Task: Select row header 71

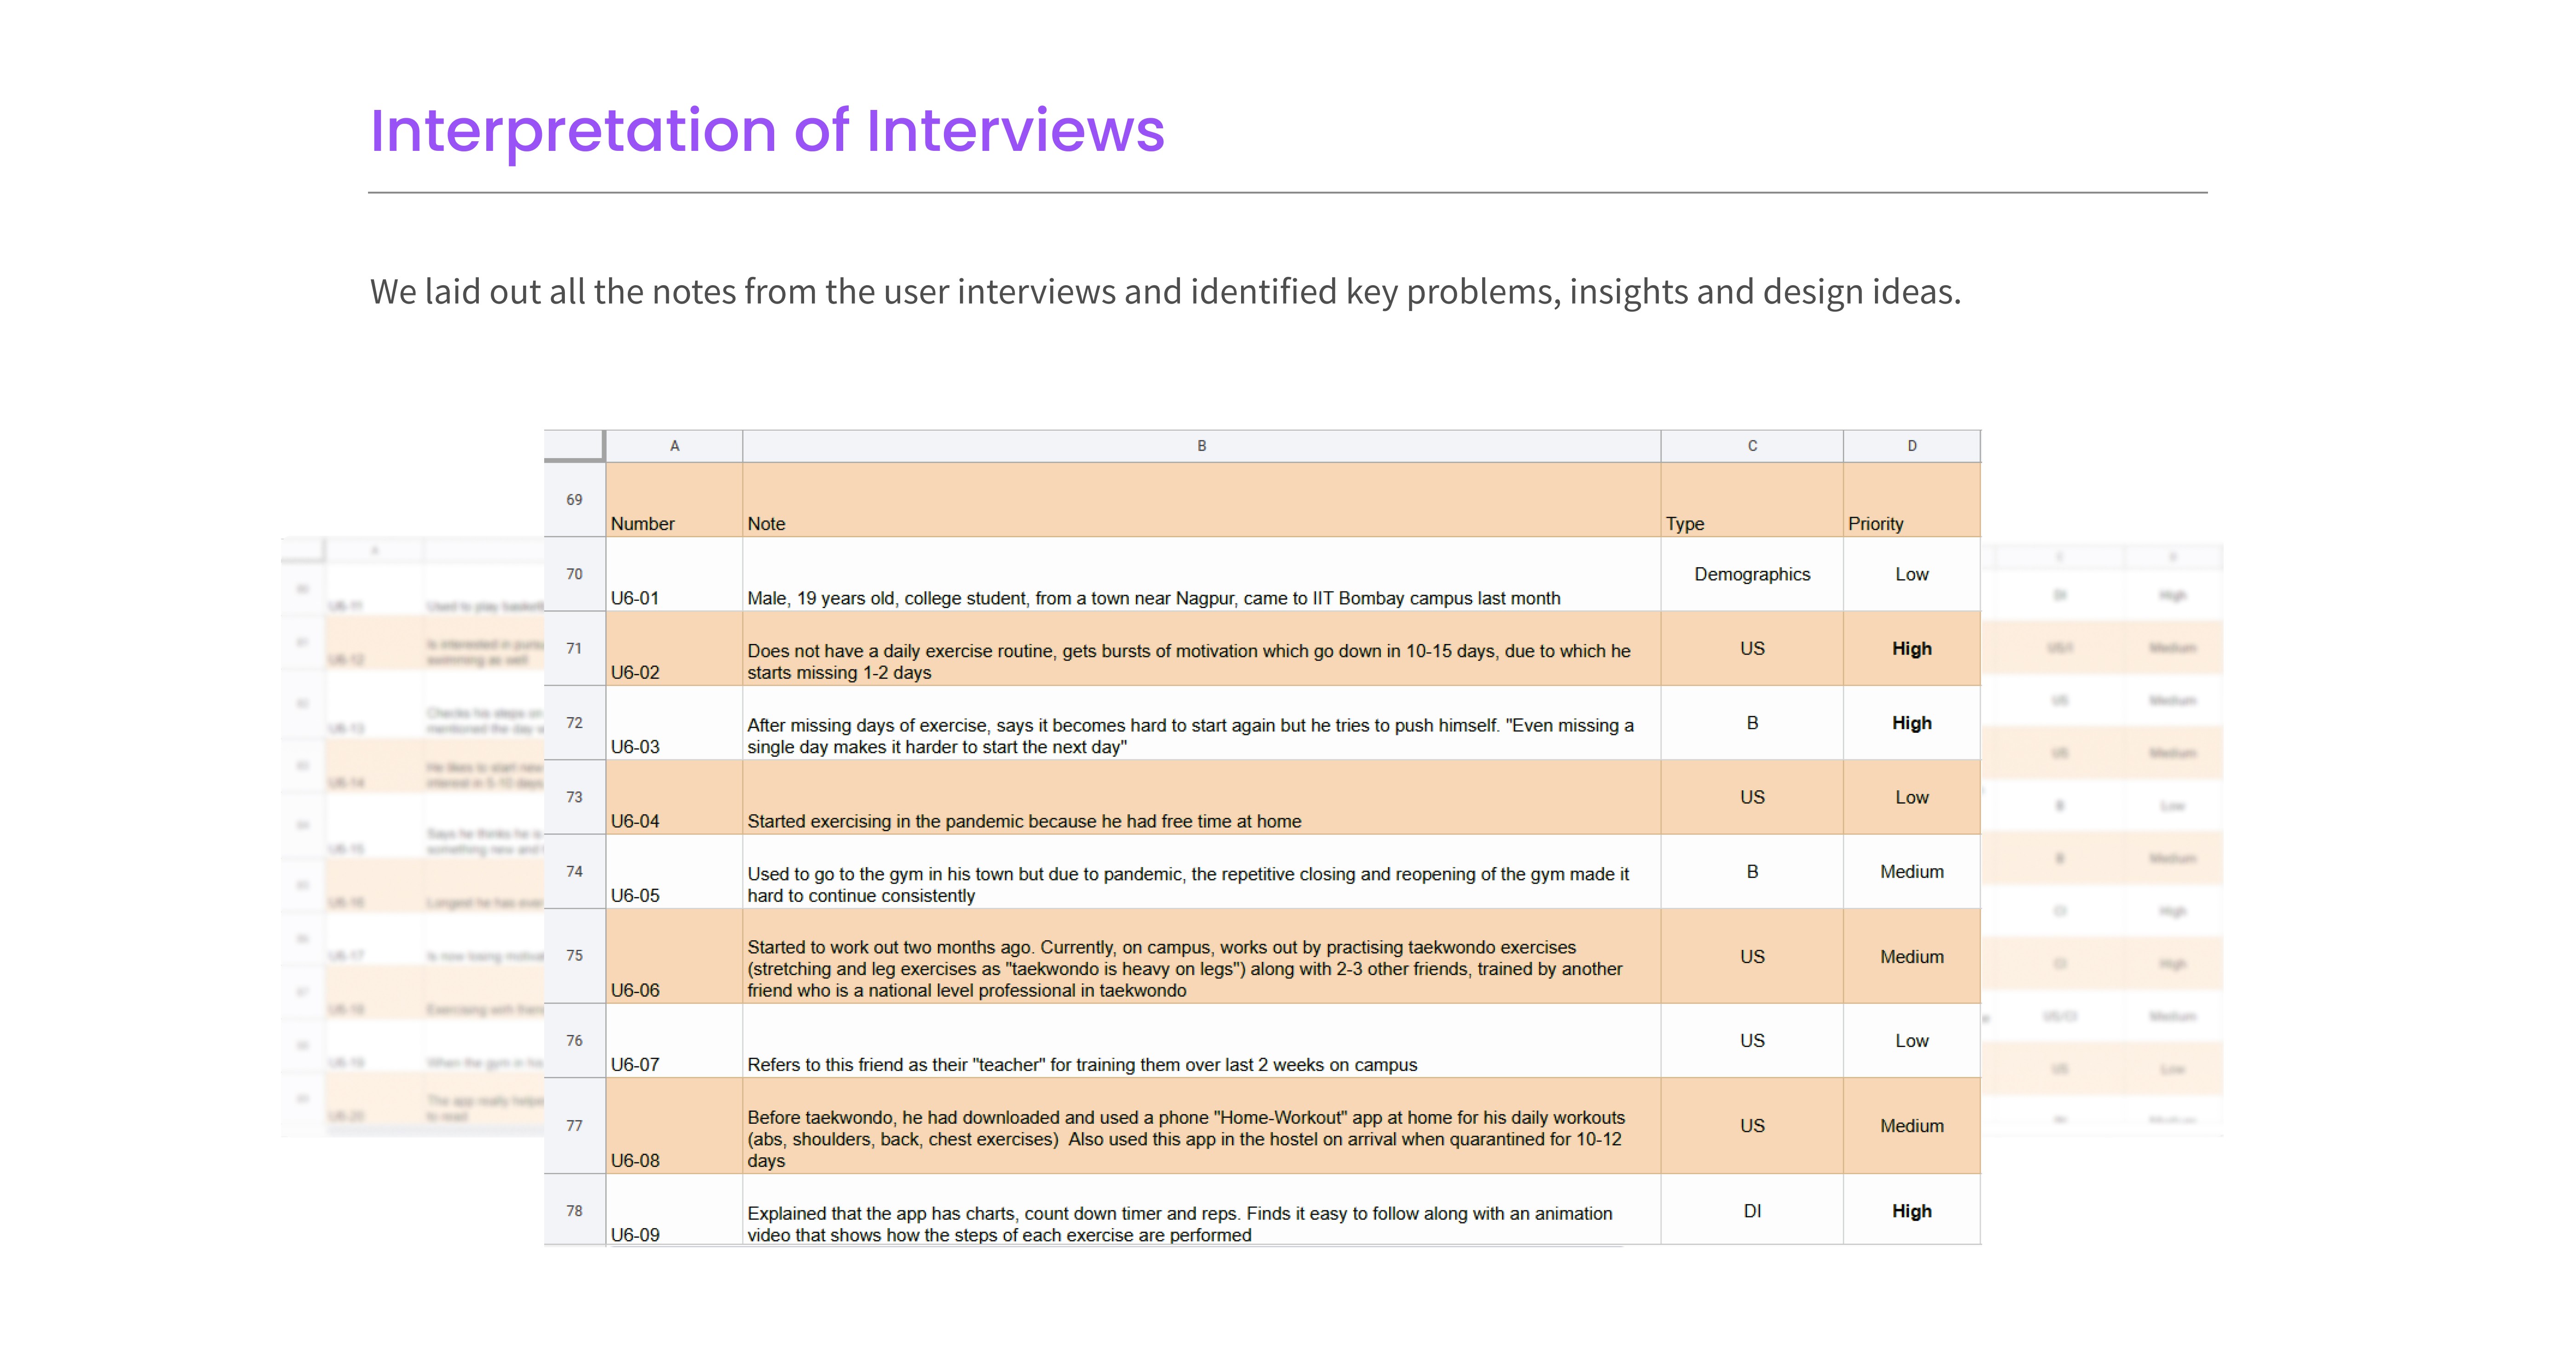Action: pyautogui.click(x=574, y=648)
